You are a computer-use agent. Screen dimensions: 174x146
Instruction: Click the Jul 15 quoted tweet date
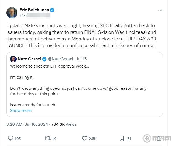pos(82,59)
